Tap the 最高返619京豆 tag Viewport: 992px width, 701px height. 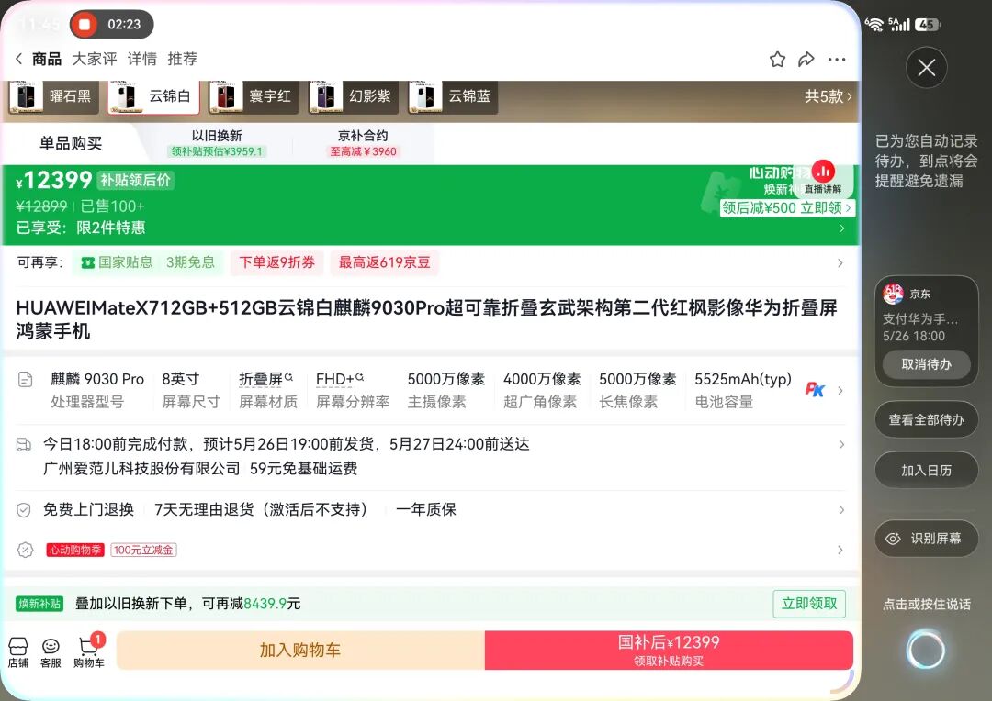pos(385,262)
